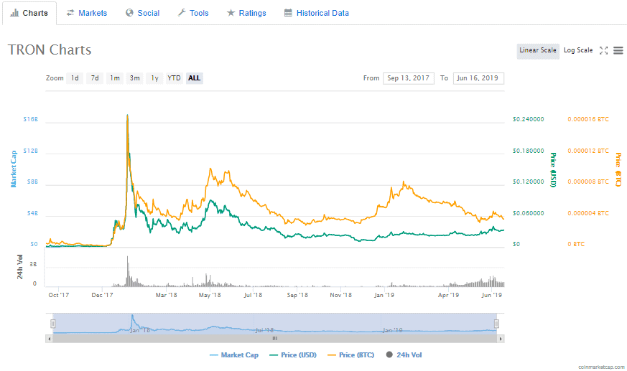
Task: Switch to Log Scale
Action: (x=578, y=51)
